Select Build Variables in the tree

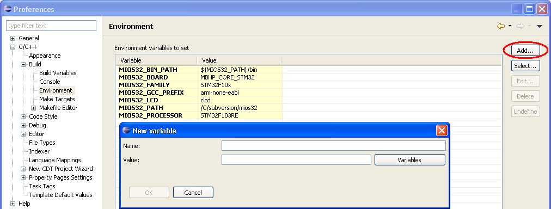tap(58, 73)
